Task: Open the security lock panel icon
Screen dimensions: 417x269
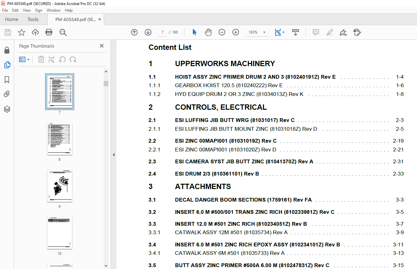Action: coord(7,50)
